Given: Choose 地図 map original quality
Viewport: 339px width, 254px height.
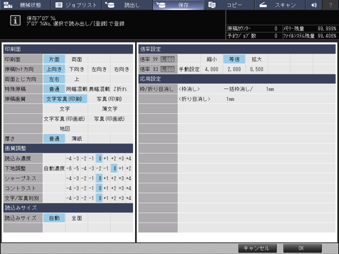Looking at the screenshot, I should point(65,129).
